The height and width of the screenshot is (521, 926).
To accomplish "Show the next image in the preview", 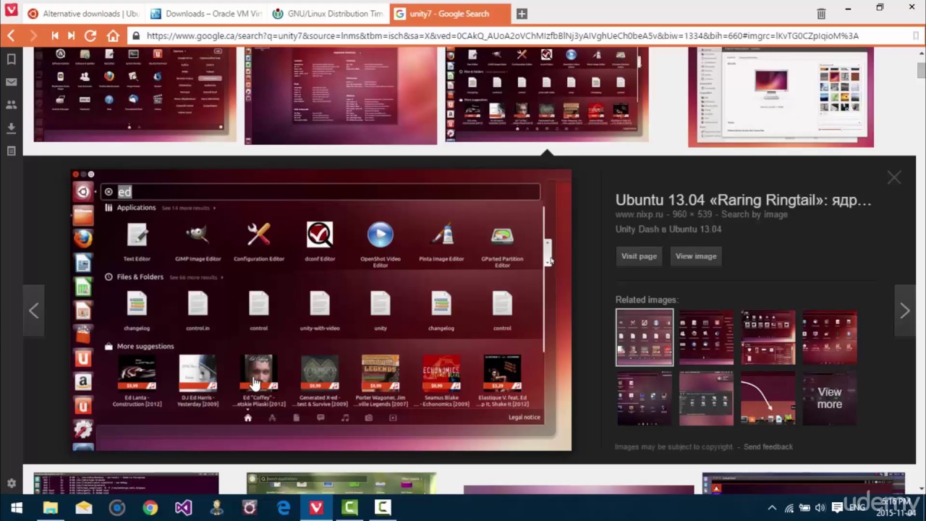I will pos(904,310).
